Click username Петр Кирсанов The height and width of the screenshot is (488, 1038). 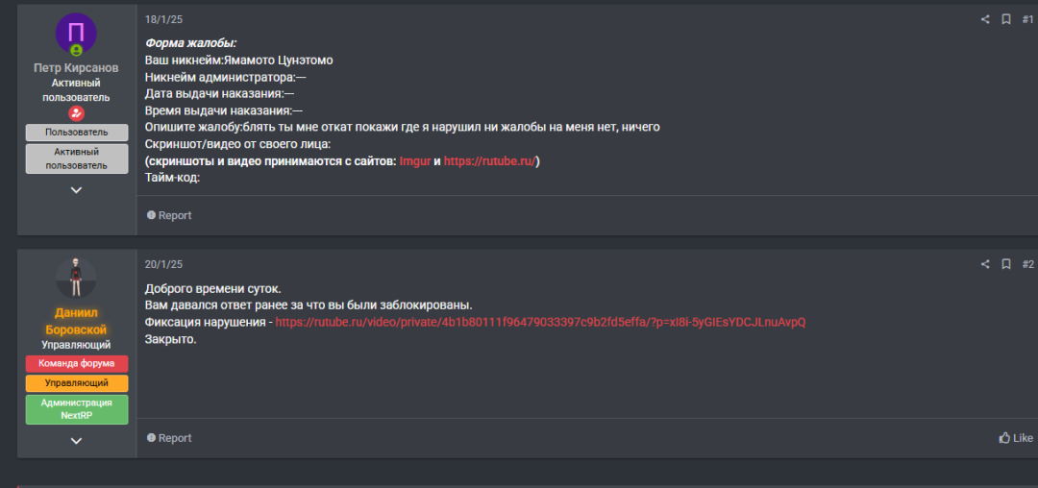[x=77, y=68]
